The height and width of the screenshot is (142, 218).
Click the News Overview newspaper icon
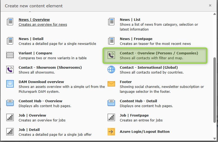(10, 22)
